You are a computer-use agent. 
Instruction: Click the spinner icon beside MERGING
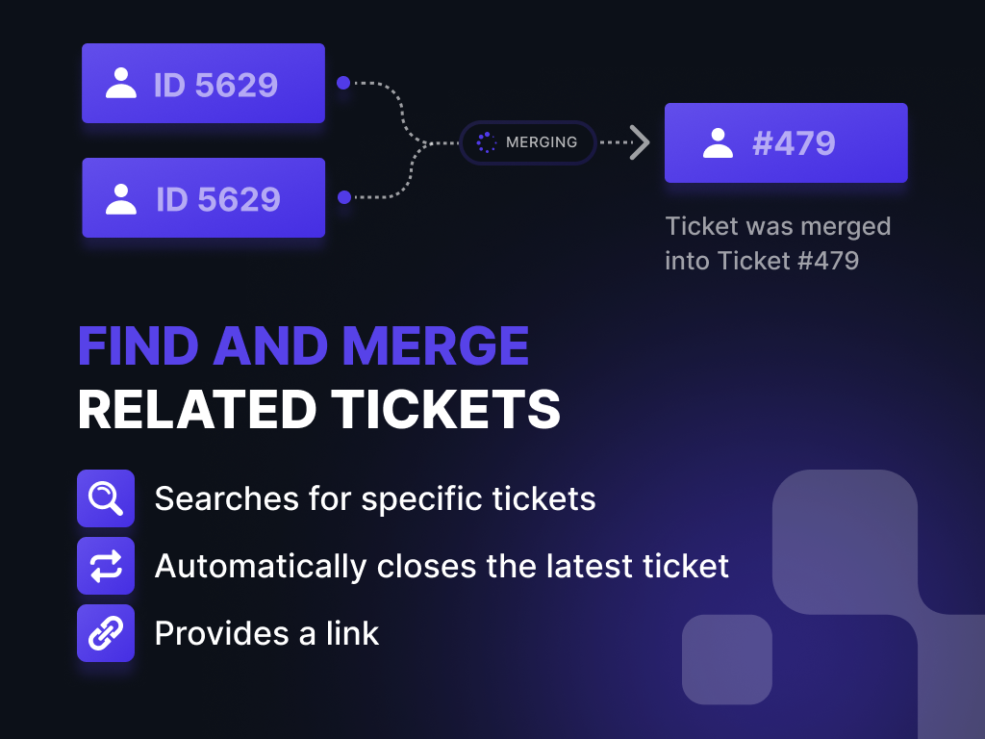pos(487,142)
